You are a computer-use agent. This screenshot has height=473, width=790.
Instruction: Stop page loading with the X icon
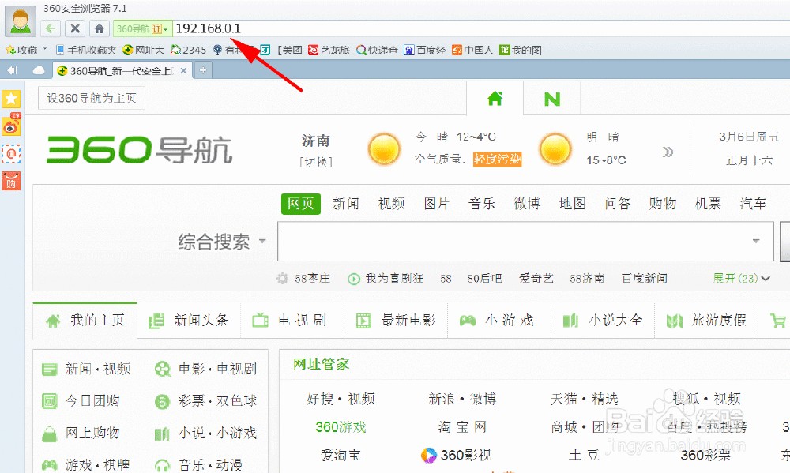pyautogui.click(x=74, y=28)
